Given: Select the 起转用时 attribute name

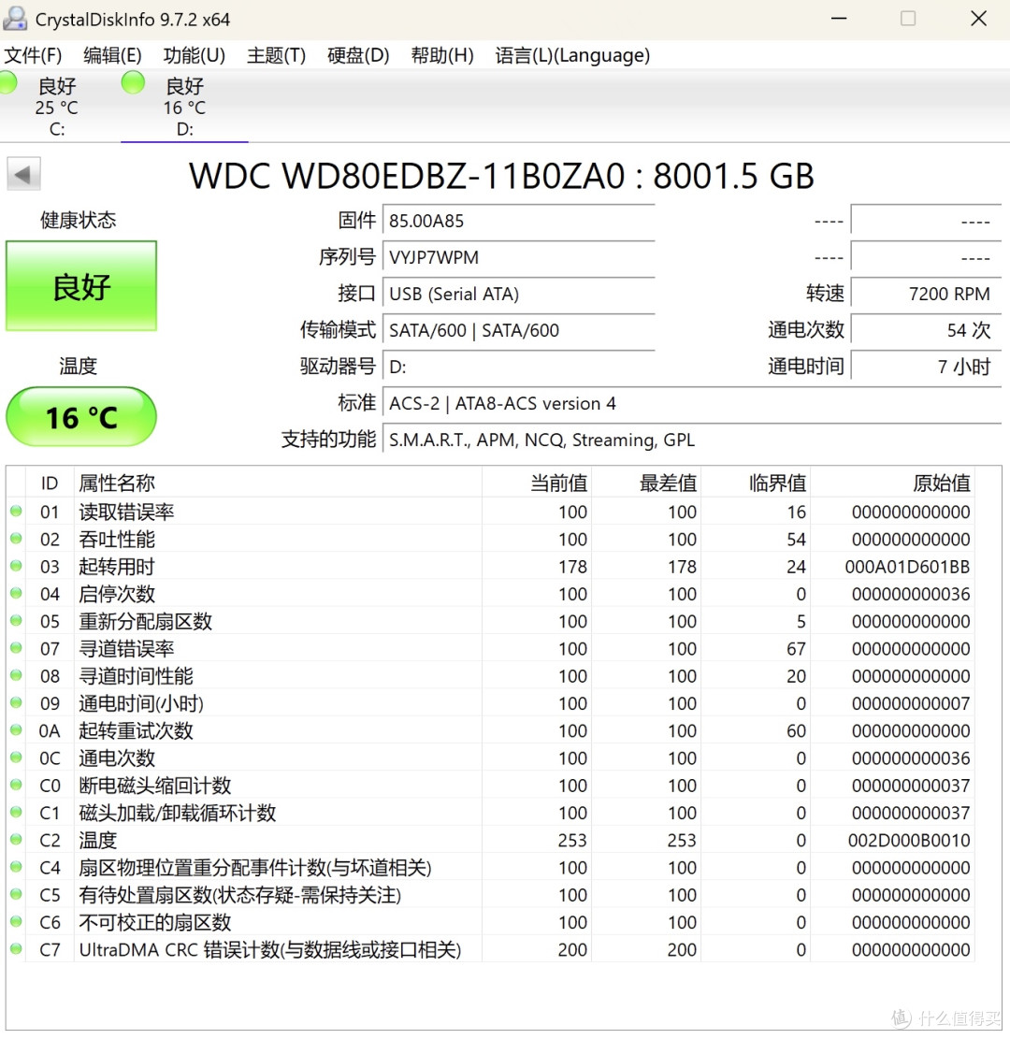Looking at the screenshot, I should point(117,567).
